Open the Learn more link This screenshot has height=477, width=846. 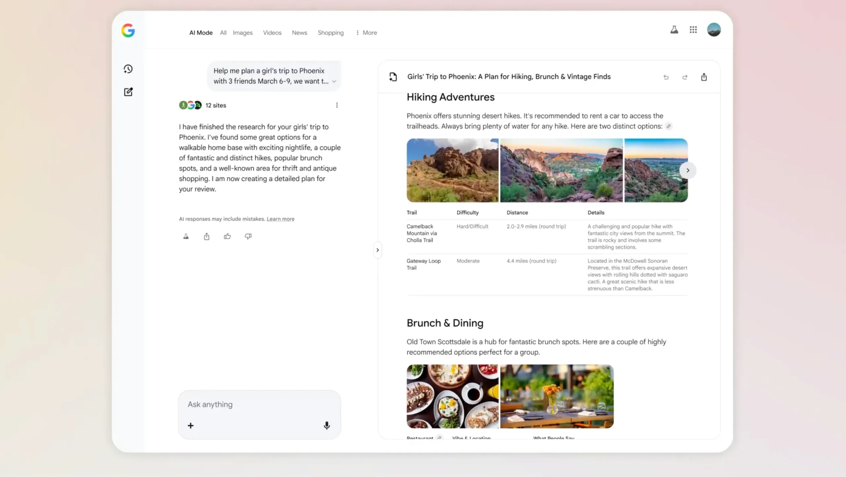281,219
